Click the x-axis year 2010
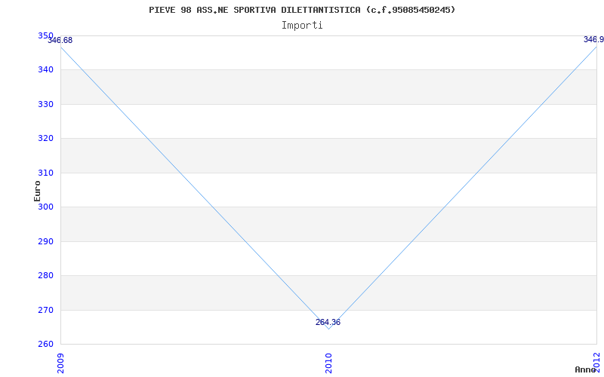604x377 pixels. (328, 363)
